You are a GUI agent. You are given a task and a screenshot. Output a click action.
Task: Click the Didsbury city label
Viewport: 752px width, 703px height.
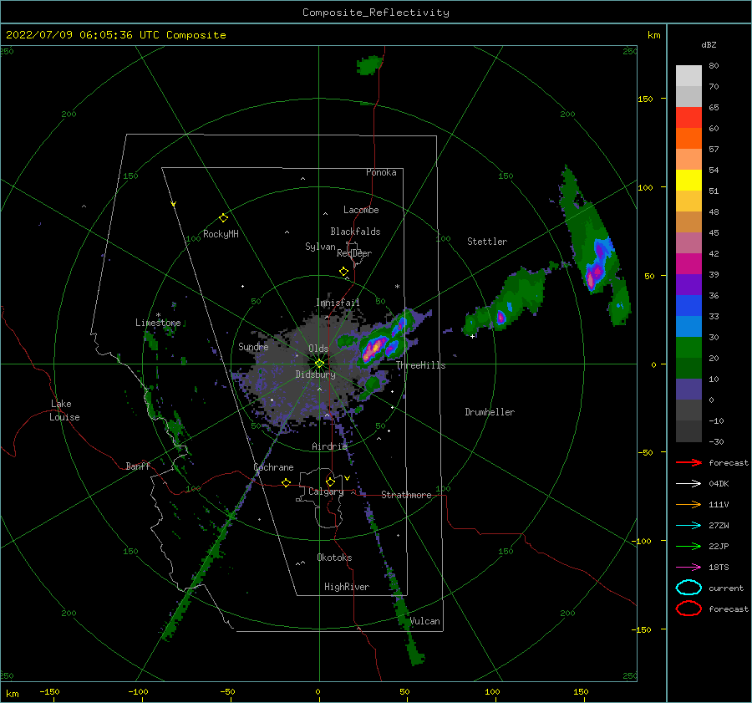click(315, 374)
